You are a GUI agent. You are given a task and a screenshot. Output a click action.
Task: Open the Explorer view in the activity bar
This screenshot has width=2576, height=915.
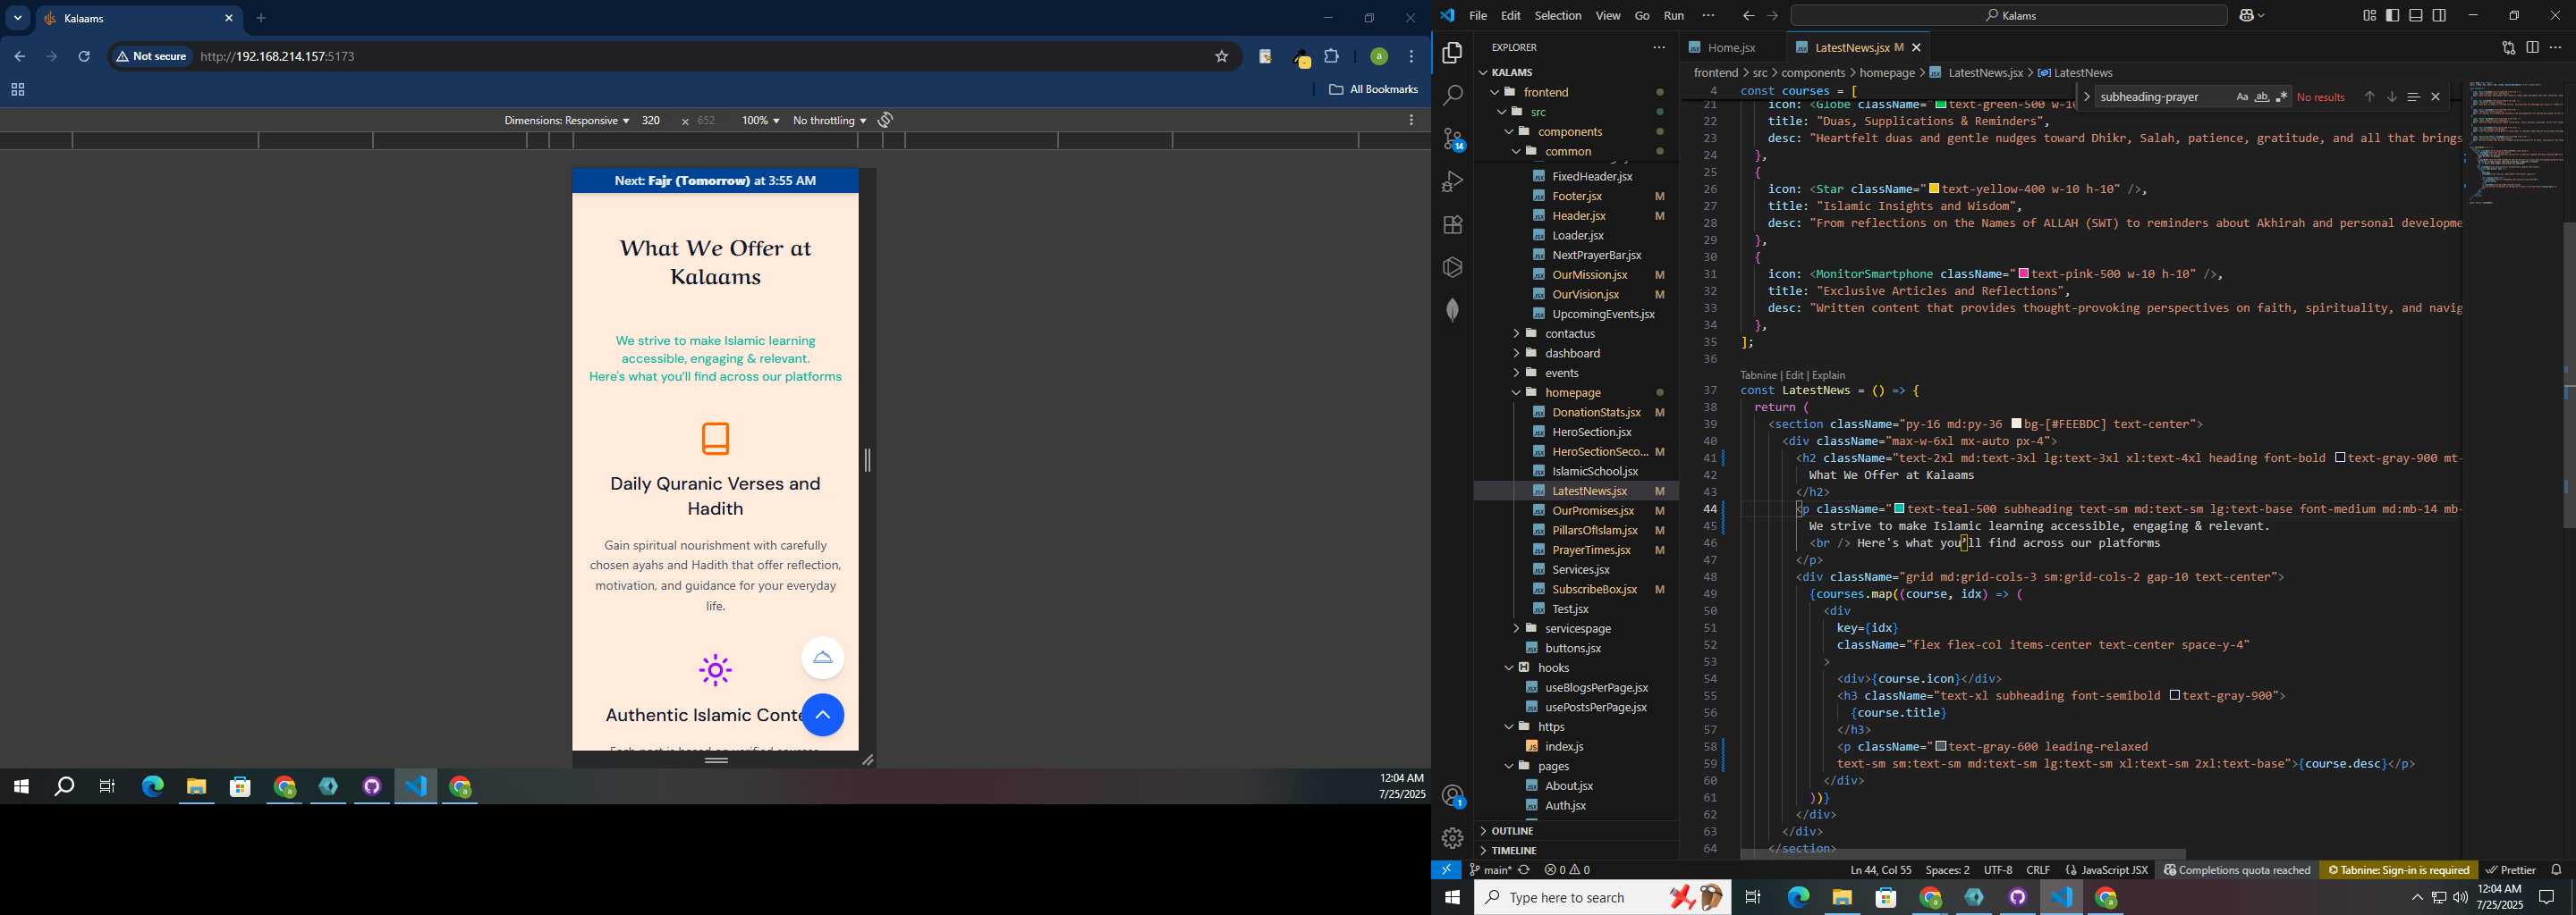[1452, 53]
